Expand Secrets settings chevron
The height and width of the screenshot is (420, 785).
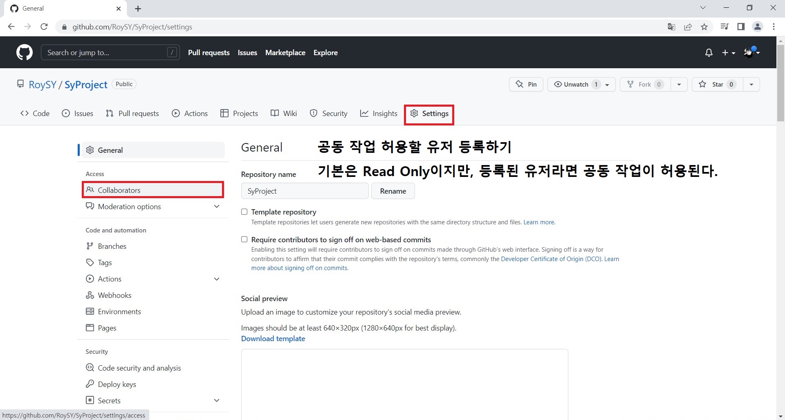217,401
